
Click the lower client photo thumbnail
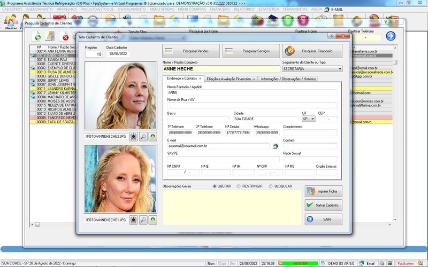[120, 179]
